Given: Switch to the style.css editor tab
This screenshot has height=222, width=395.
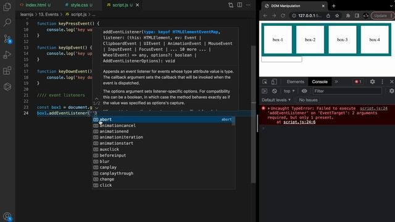Looking at the screenshot, I should pyautogui.click(x=78, y=5).
